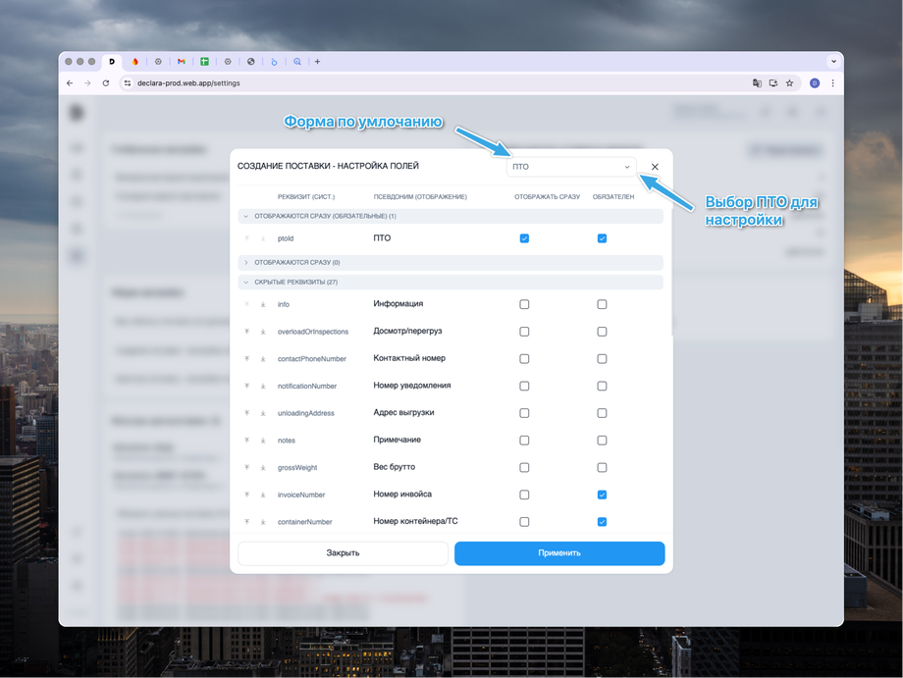Move grossWeight row to bottom

(263, 467)
